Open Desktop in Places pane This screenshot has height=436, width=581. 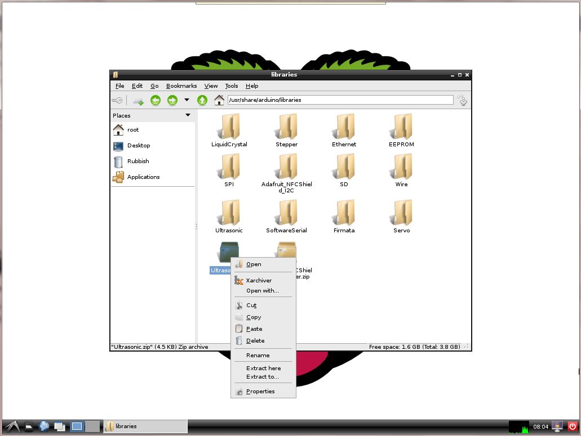point(153,145)
